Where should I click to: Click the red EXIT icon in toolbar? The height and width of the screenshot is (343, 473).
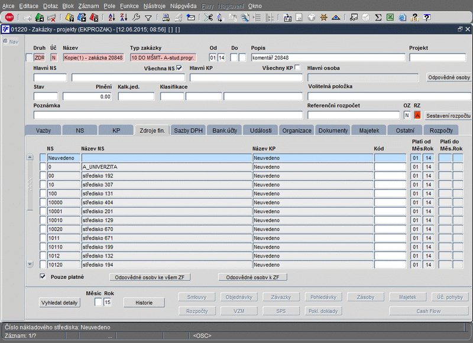click(9, 18)
